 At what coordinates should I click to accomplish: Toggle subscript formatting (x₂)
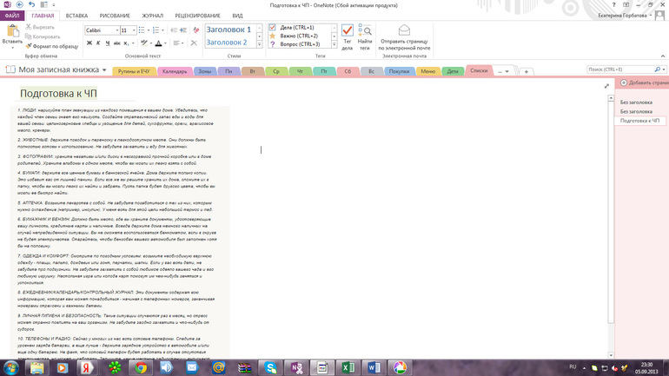(126, 43)
